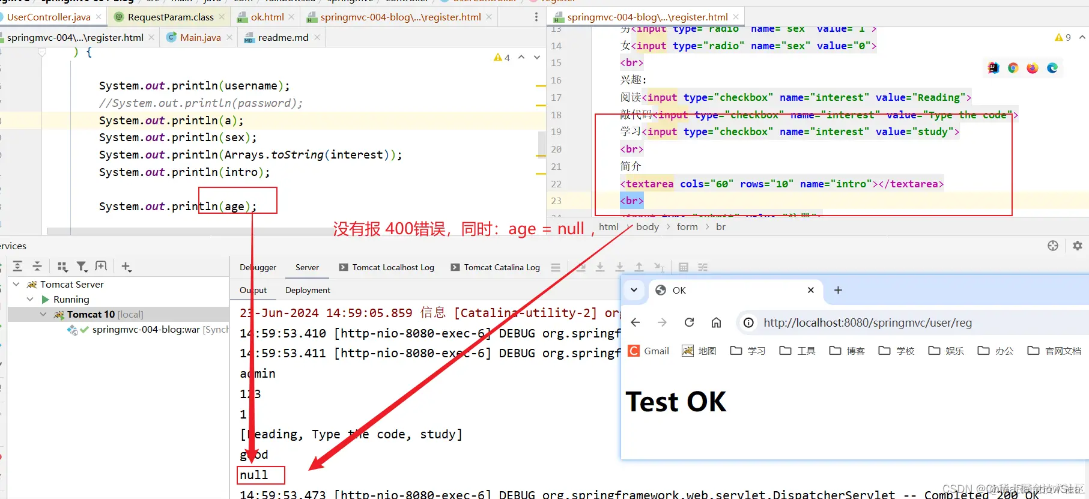1089x499 pixels.
Task: Click the body breadcrumb element
Action: coord(648,226)
